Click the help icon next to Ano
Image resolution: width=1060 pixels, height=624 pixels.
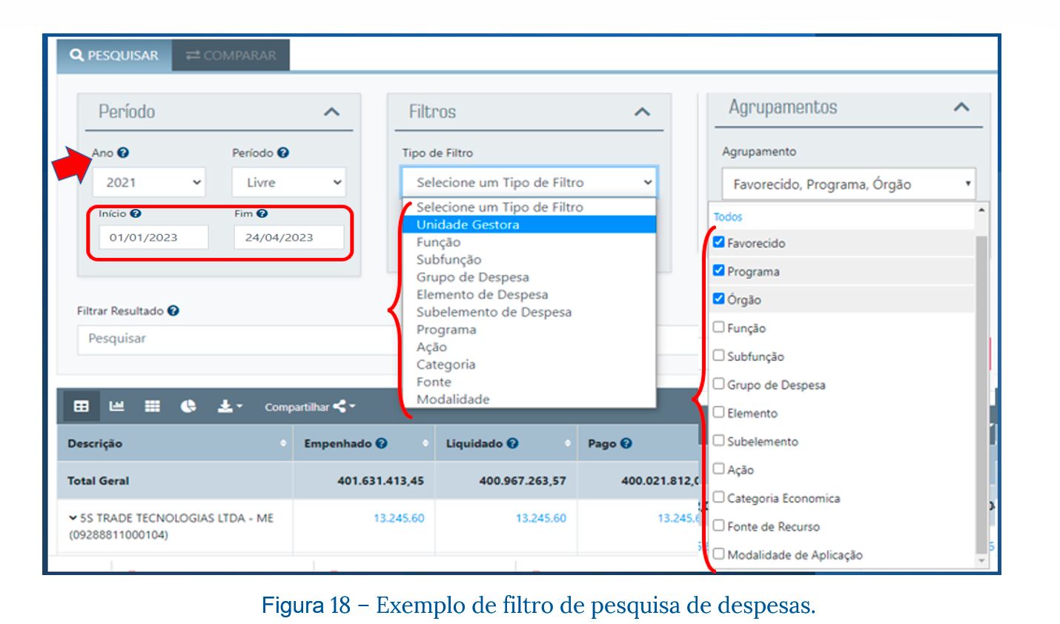tap(123, 153)
